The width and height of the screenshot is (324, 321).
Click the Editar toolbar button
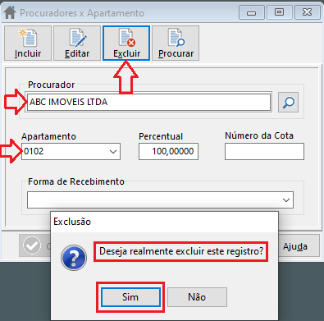(x=77, y=44)
